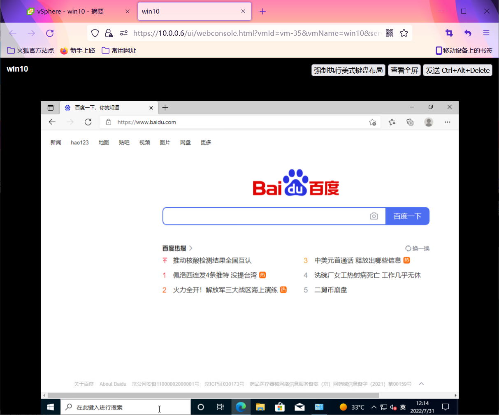Open 二舅币崩盘 headline
The width and height of the screenshot is (499, 415).
(x=330, y=290)
